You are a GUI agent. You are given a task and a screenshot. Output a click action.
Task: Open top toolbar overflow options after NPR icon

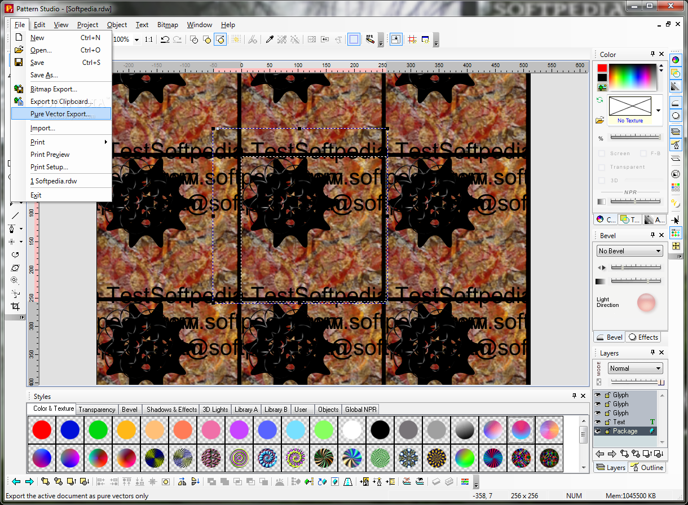pos(381,41)
